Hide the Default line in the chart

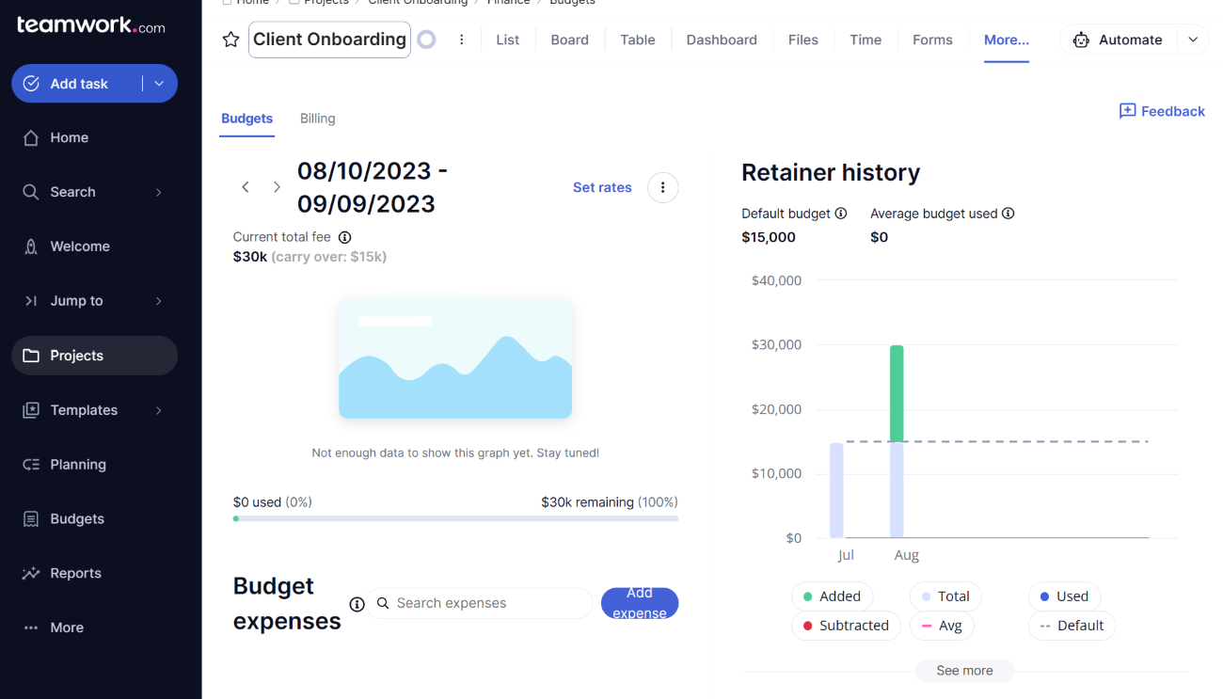coord(1072,626)
